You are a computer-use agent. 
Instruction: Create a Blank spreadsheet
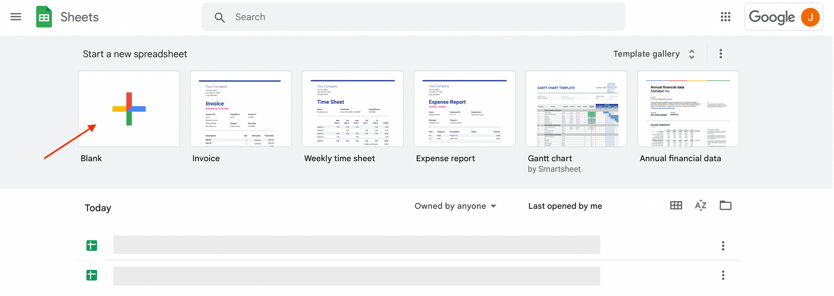point(129,109)
